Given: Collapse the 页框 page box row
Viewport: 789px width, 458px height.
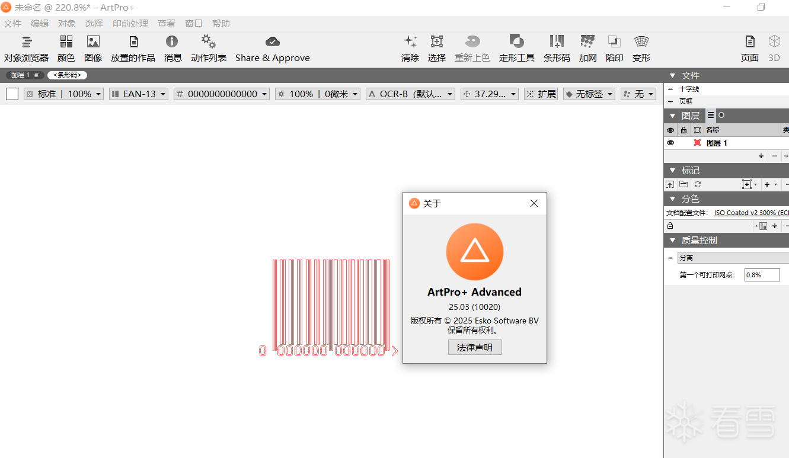Looking at the screenshot, I should (670, 101).
